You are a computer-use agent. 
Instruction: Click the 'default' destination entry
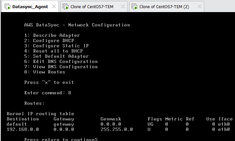(x=17, y=124)
